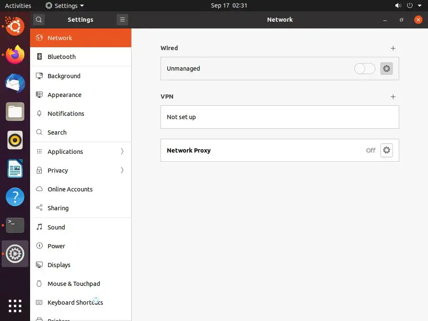Open Wired connection gear settings

click(386, 69)
